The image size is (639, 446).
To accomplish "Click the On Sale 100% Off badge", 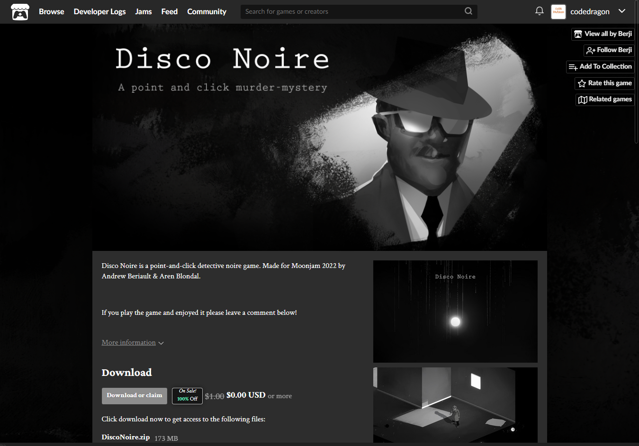I will (x=187, y=396).
